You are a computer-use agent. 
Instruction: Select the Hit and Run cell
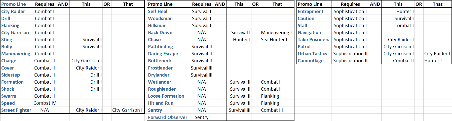(161, 103)
